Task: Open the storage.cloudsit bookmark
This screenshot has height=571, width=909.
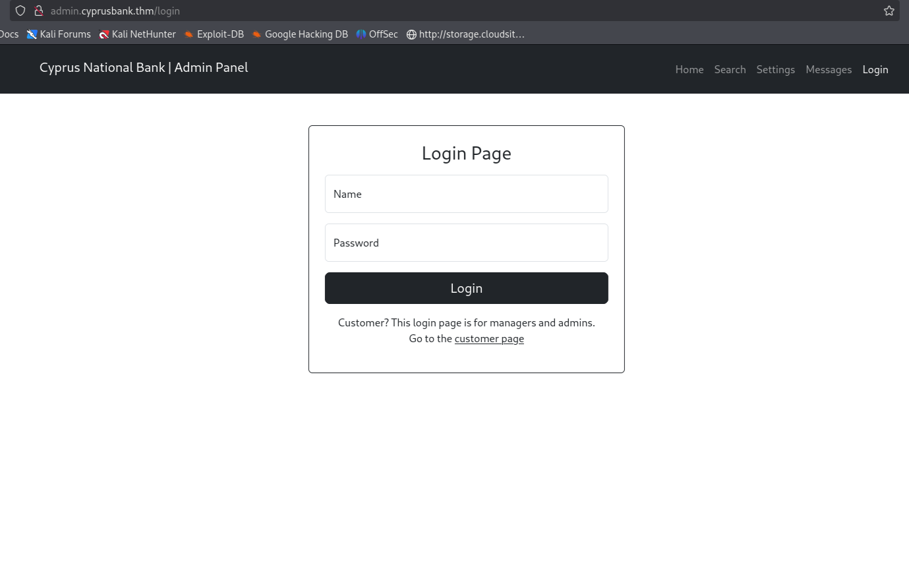Action: click(x=465, y=34)
